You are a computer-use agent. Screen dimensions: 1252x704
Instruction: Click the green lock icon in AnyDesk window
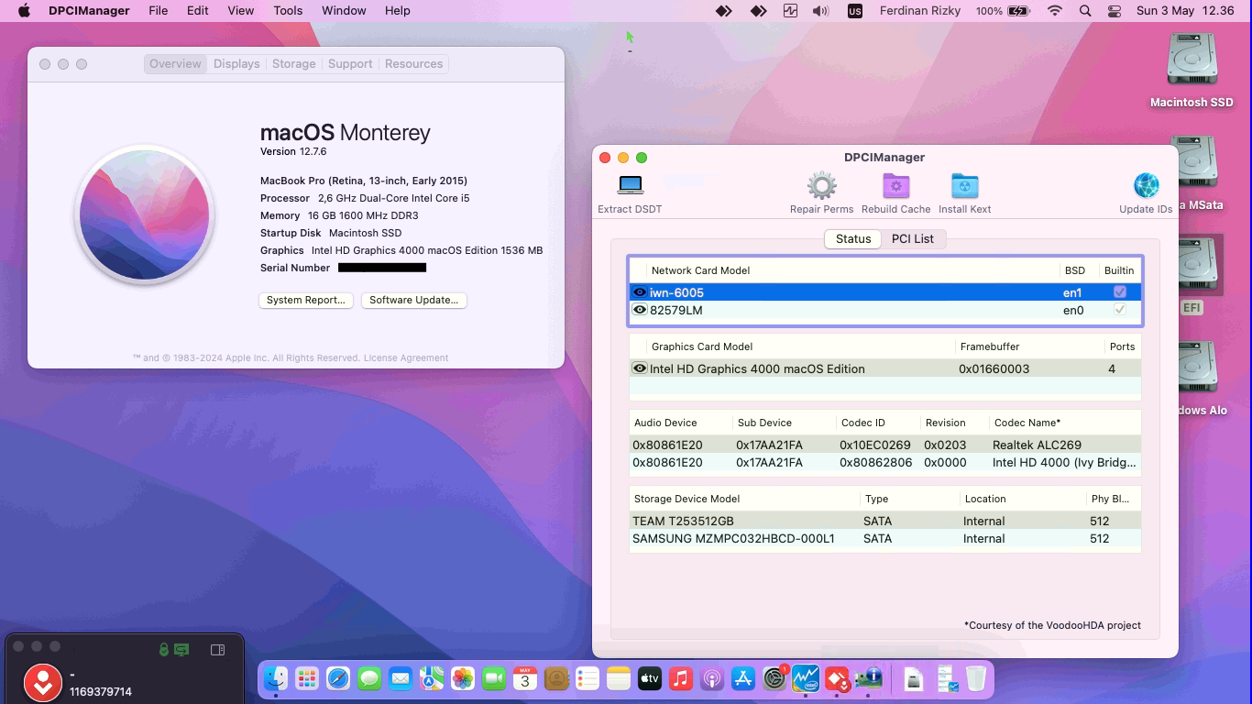coord(163,650)
